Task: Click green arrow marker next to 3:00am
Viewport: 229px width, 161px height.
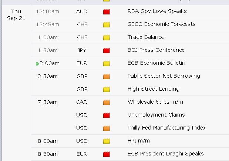Action: click(x=37, y=64)
